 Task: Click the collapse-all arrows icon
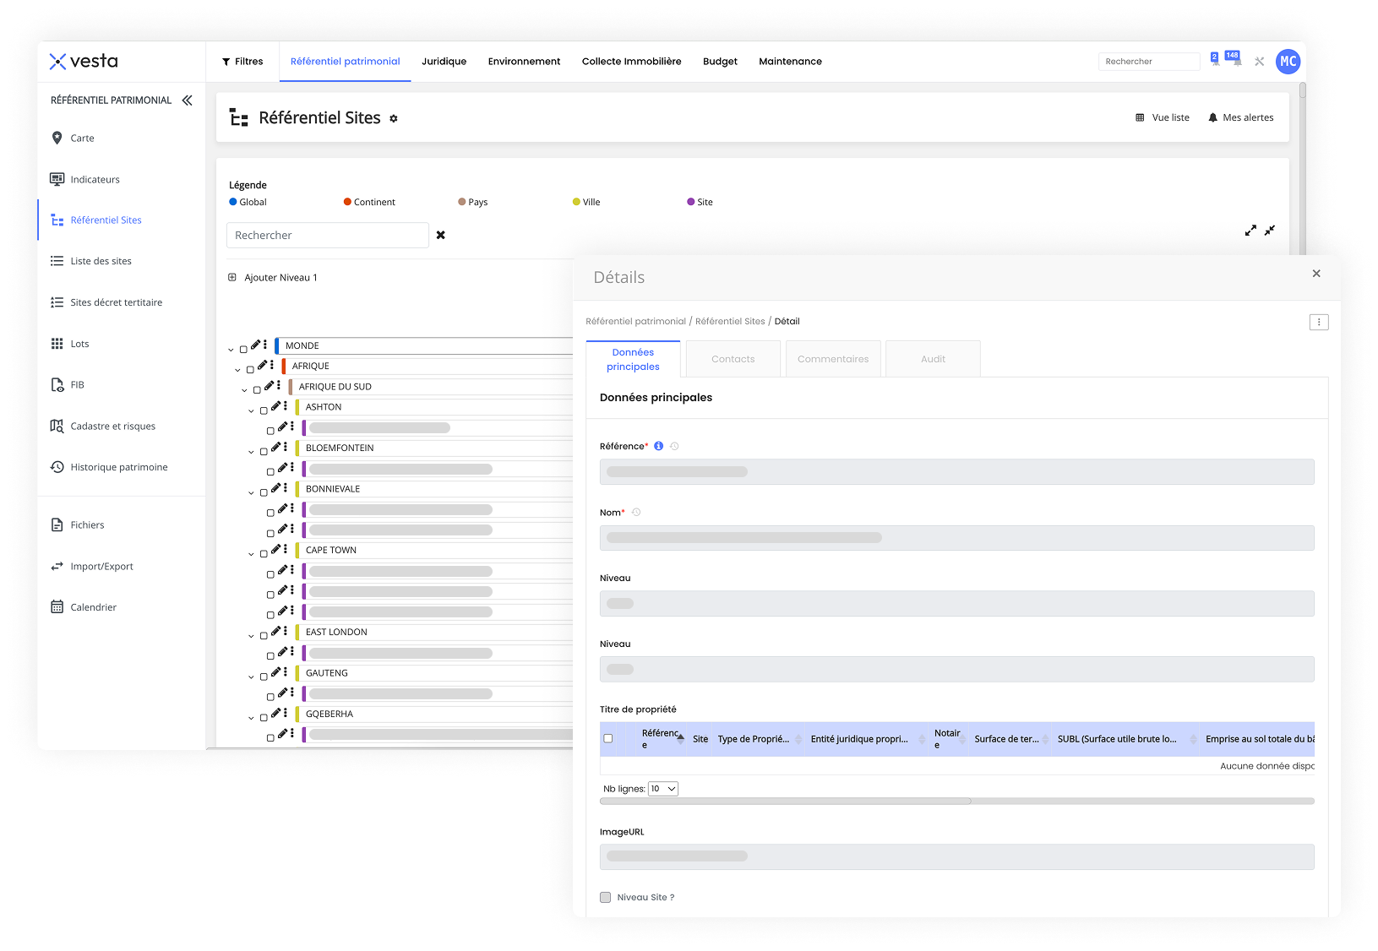[1269, 231]
